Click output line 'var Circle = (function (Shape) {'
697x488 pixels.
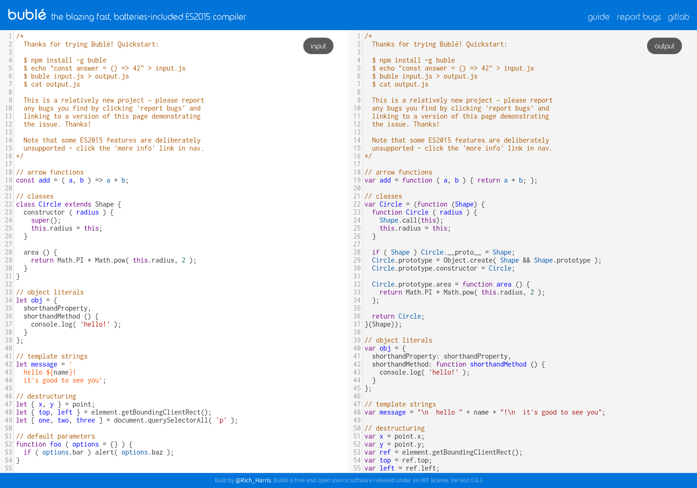coord(425,204)
